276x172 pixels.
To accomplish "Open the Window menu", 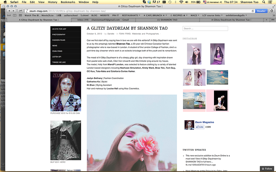I will (x=84, y=2).
